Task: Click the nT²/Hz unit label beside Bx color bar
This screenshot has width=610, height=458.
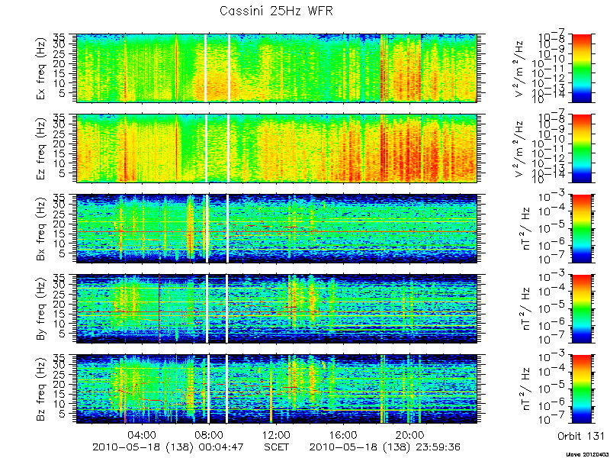Action: (527, 228)
